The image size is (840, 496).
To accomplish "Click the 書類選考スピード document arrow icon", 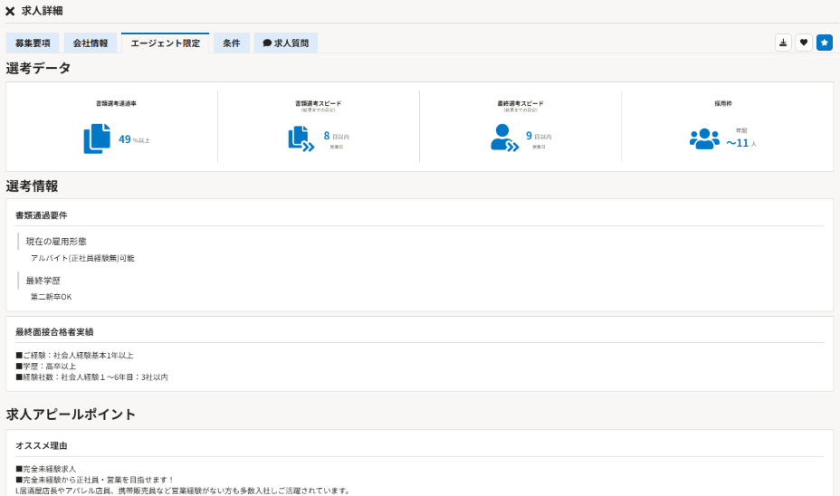I will pyautogui.click(x=301, y=138).
